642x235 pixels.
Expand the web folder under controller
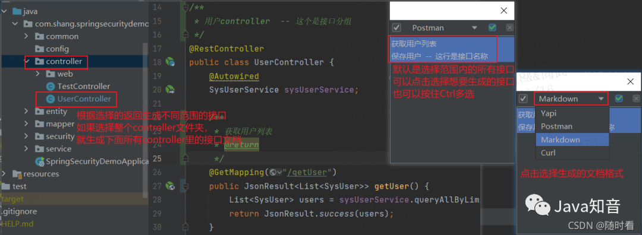pyautogui.click(x=37, y=74)
